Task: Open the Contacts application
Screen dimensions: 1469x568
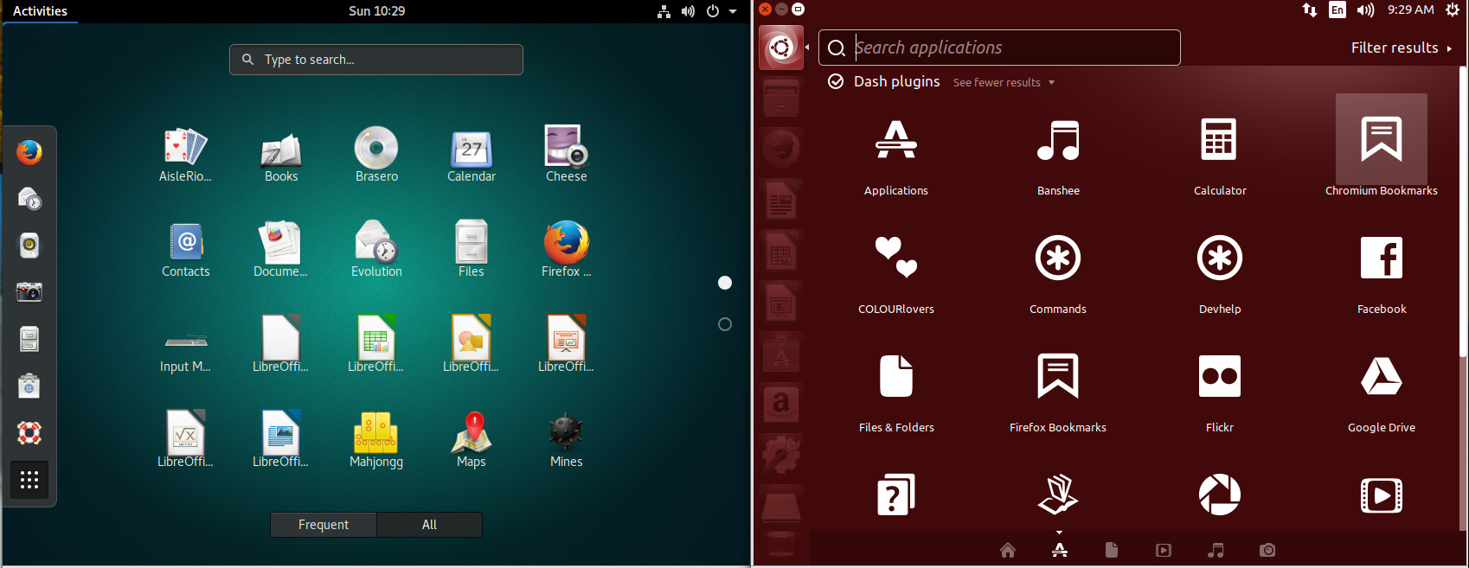Action: pyautogui.click(x=186, y=243)
